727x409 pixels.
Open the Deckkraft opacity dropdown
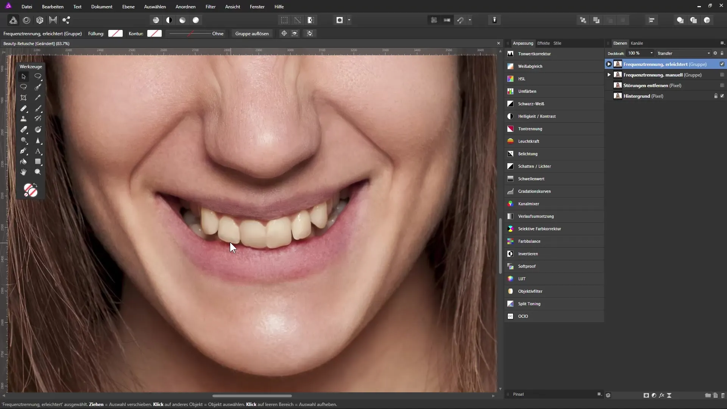652,53
